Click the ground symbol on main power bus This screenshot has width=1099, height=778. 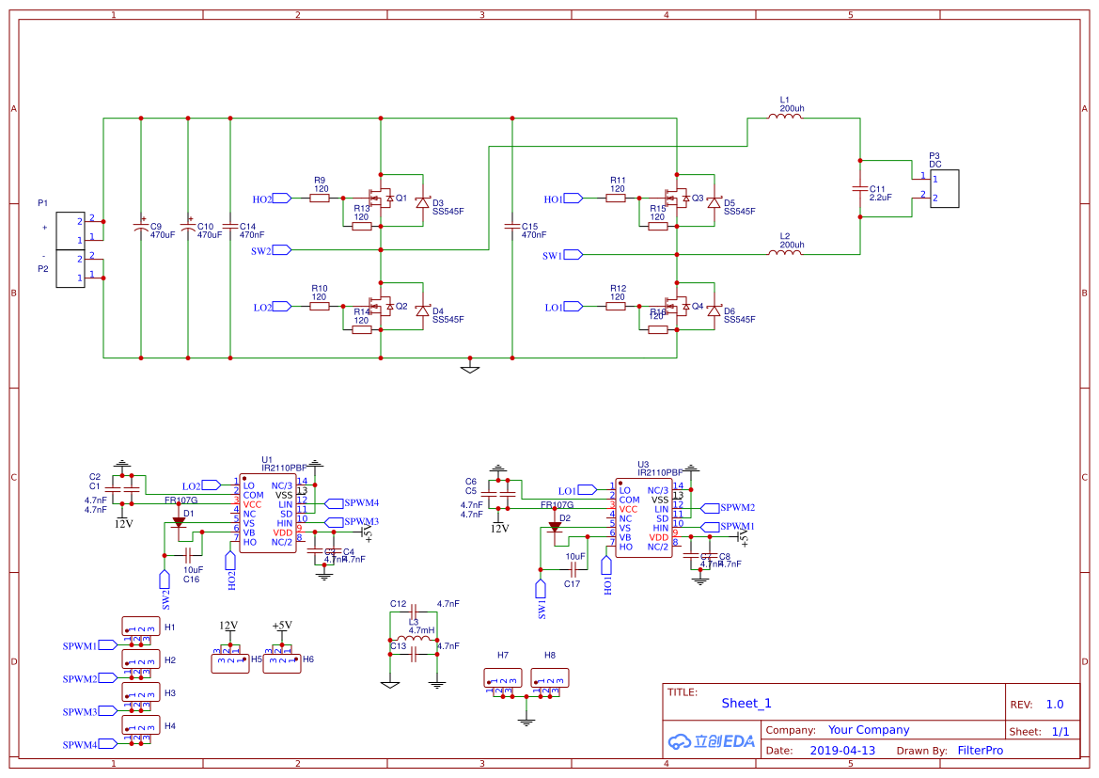470,367
